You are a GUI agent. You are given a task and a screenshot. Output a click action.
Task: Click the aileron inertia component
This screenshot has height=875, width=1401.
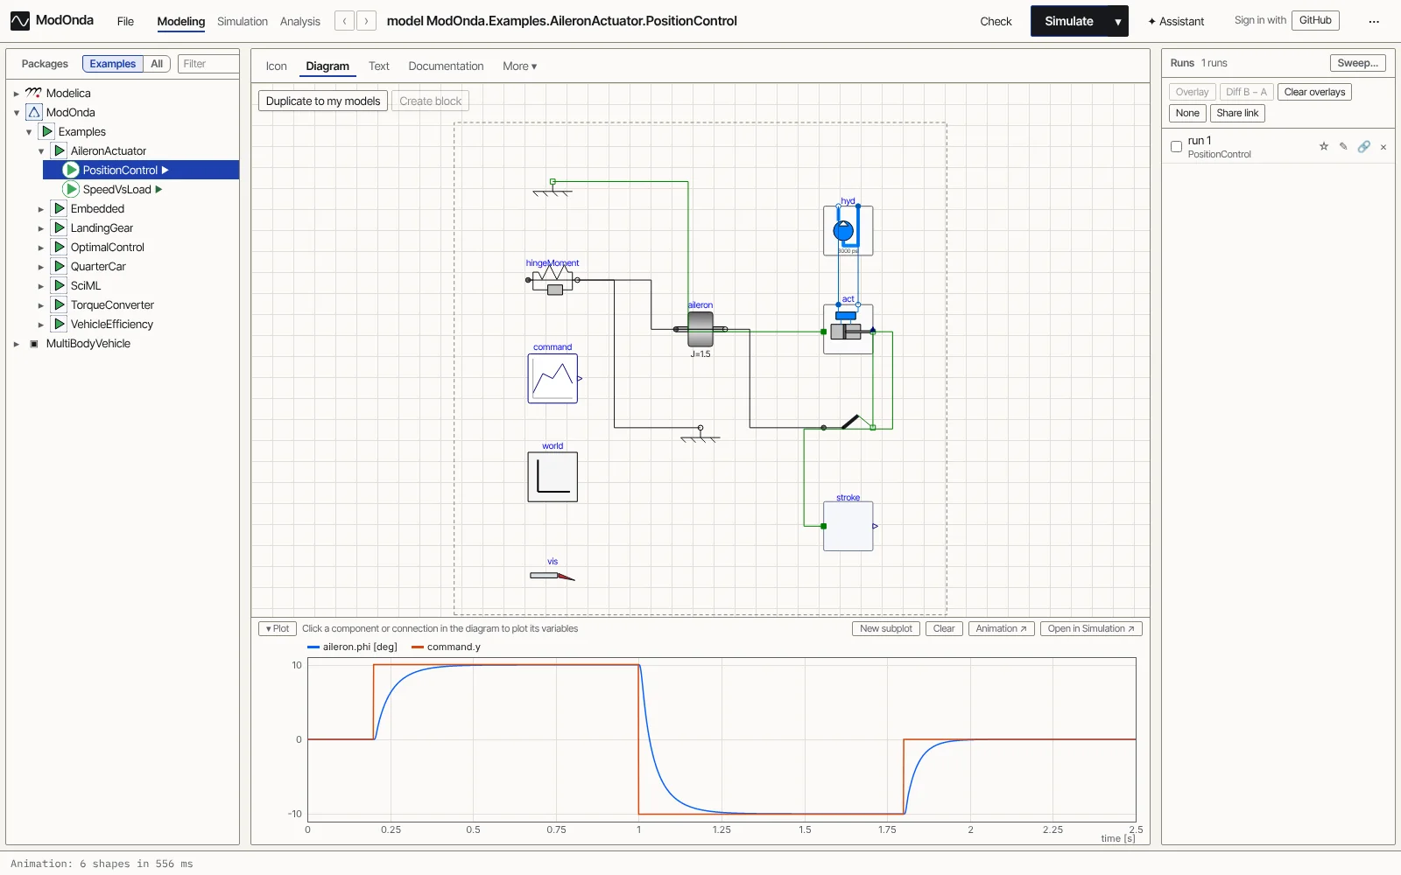[x=700, y=329]
